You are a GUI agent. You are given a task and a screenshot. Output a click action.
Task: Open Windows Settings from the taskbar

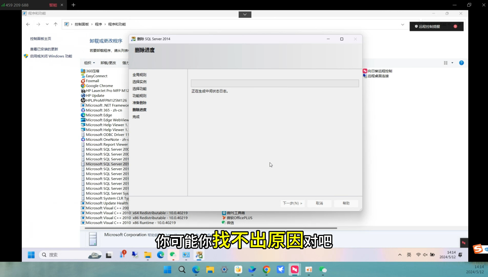click(x=224, y=270)
